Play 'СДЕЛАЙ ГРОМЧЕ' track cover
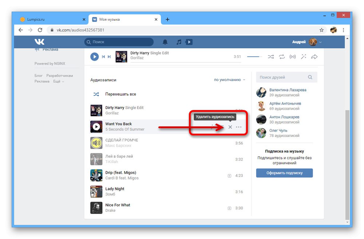The width and height of the screenshot is (364, 239). point(96,143)
